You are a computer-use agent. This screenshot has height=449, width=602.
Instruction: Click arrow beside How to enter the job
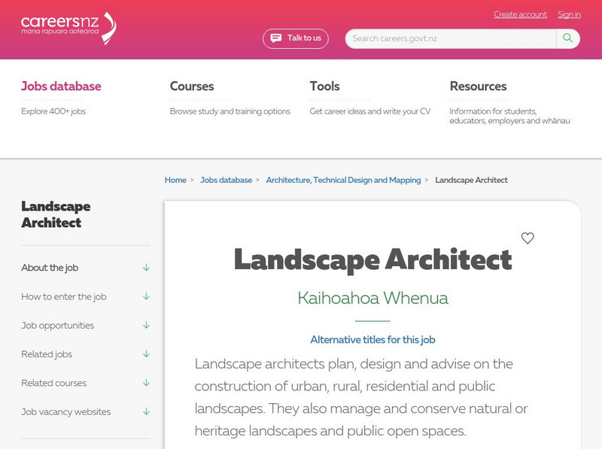point(146,296)
